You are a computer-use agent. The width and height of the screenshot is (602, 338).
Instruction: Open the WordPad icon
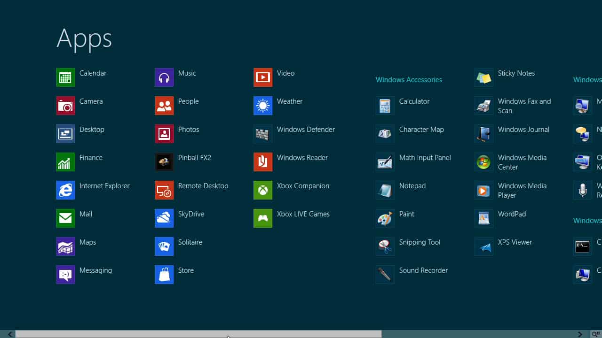[x=484, y=218]
